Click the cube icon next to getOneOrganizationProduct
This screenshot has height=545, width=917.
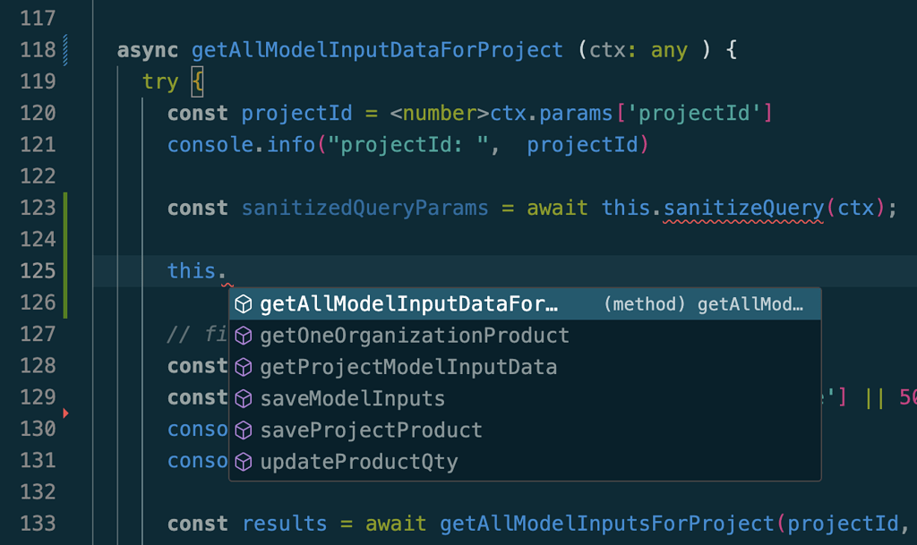(243, 335)
